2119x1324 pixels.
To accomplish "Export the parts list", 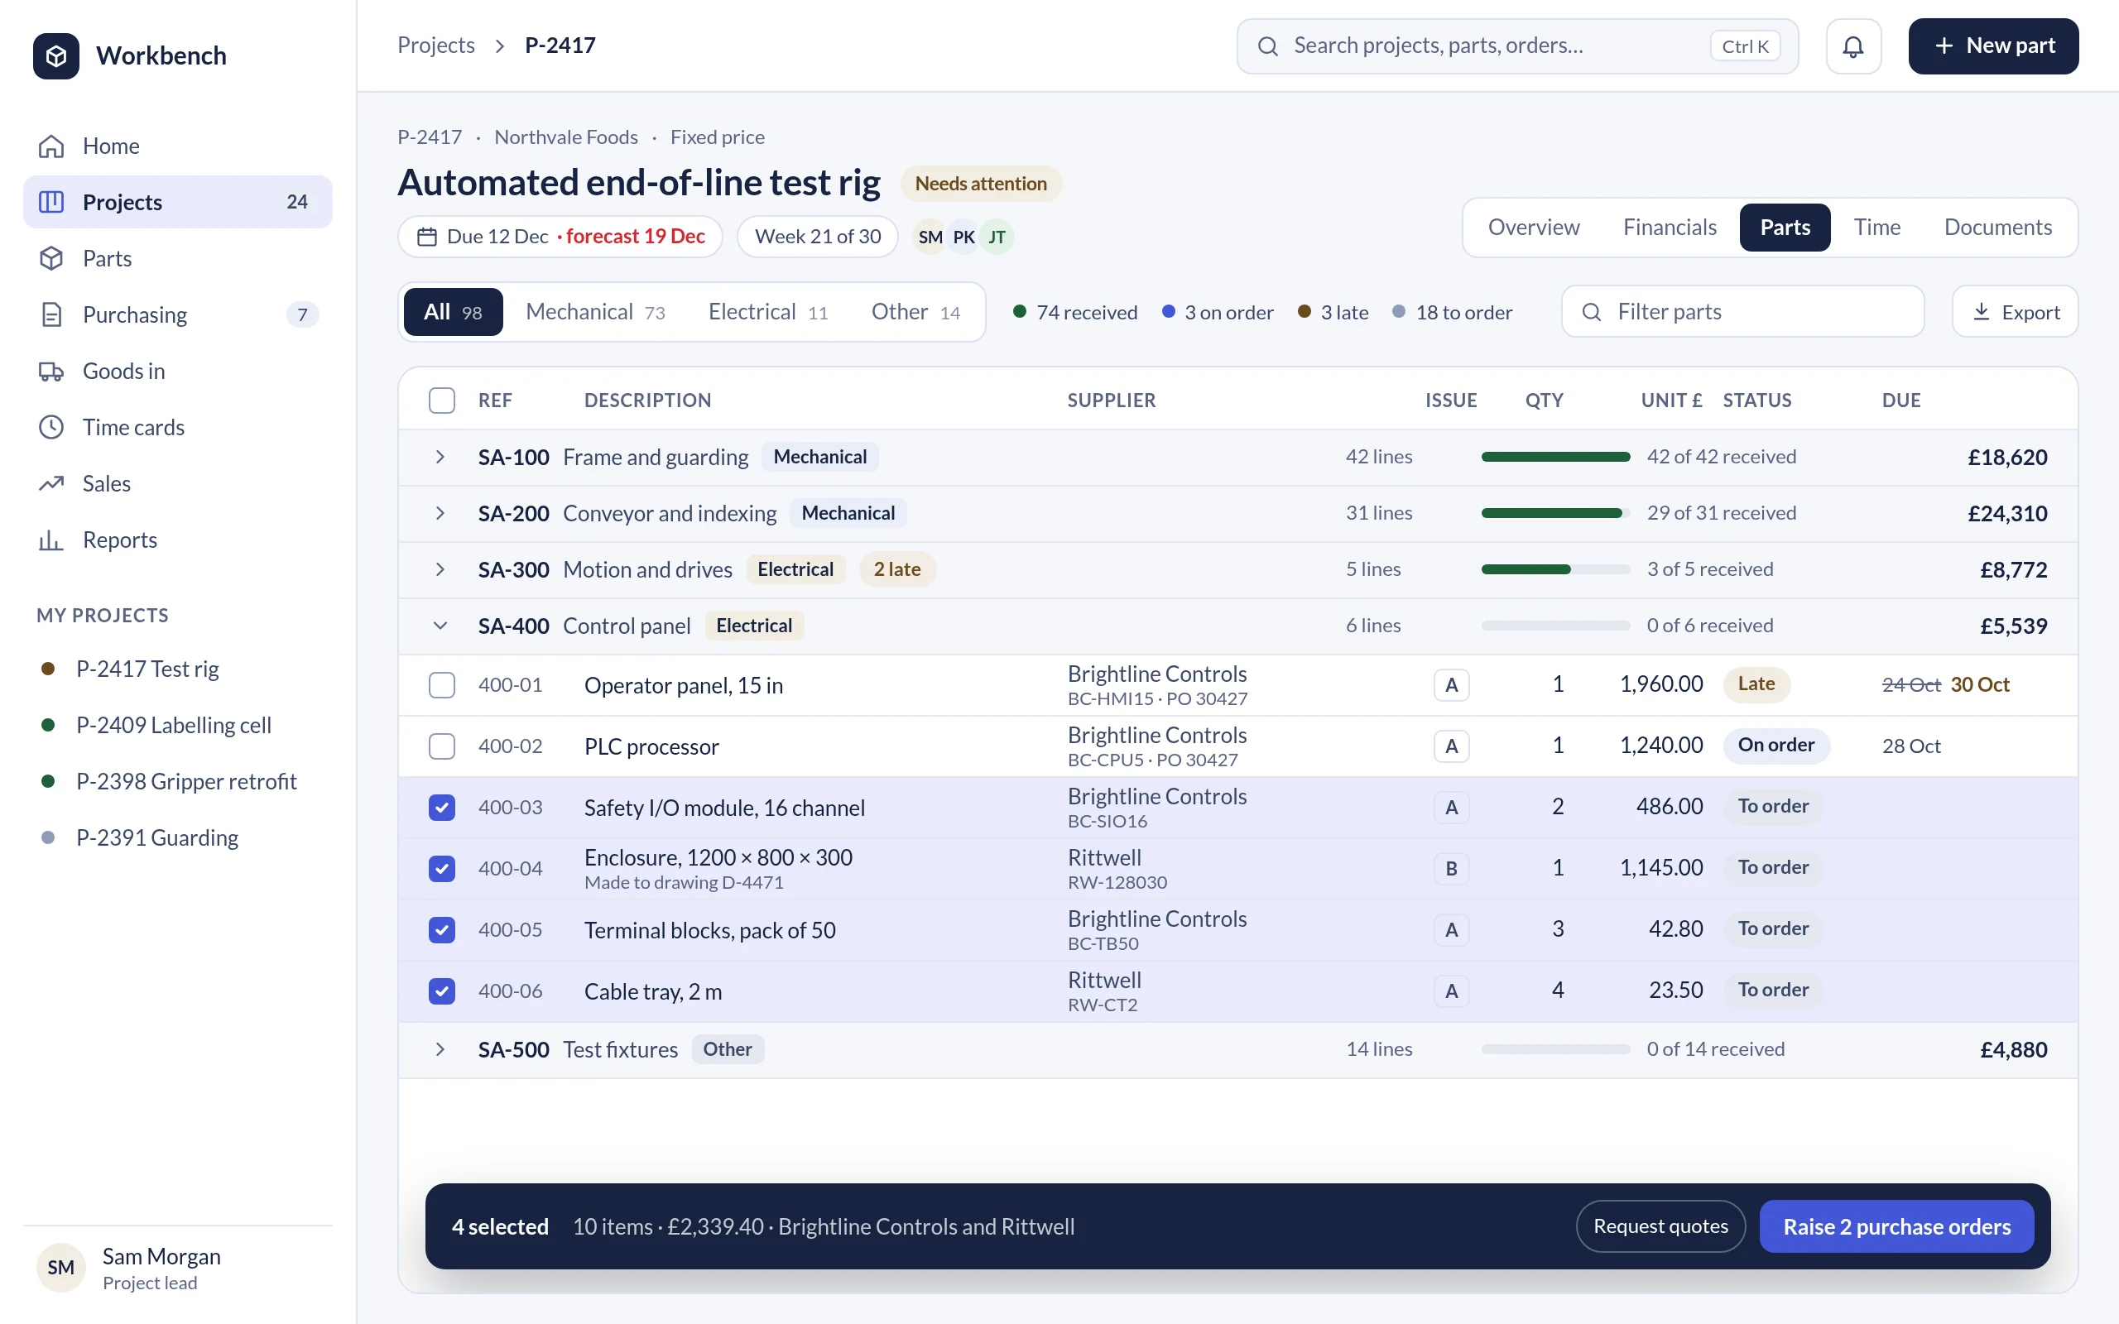I will click(x=2015, y=312).
